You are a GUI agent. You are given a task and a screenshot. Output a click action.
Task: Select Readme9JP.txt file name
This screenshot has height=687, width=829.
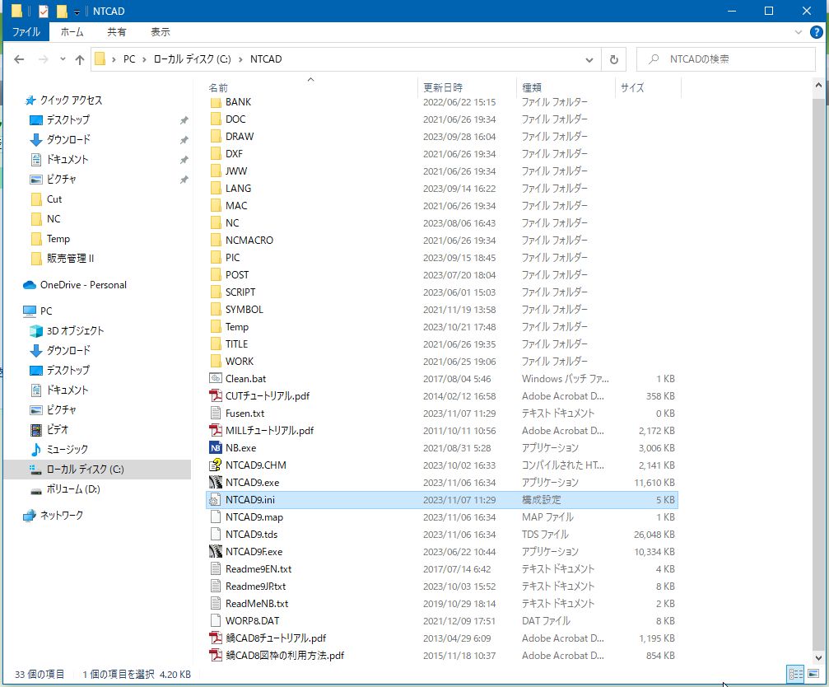coord(255,587)
